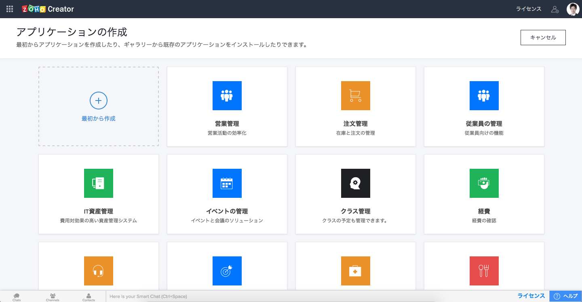
Task: Click the ヘルプ label in the bottom bar
Action: tap(570, 296)
